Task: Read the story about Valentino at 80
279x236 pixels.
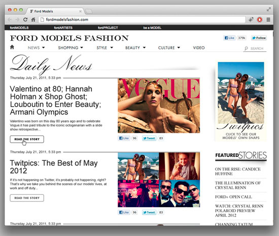Action: tap(27, 139)
